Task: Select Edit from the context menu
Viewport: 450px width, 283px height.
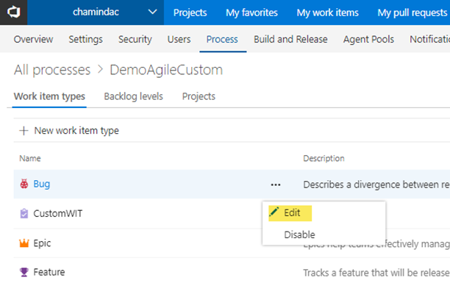Action: (x=290, y=213)
